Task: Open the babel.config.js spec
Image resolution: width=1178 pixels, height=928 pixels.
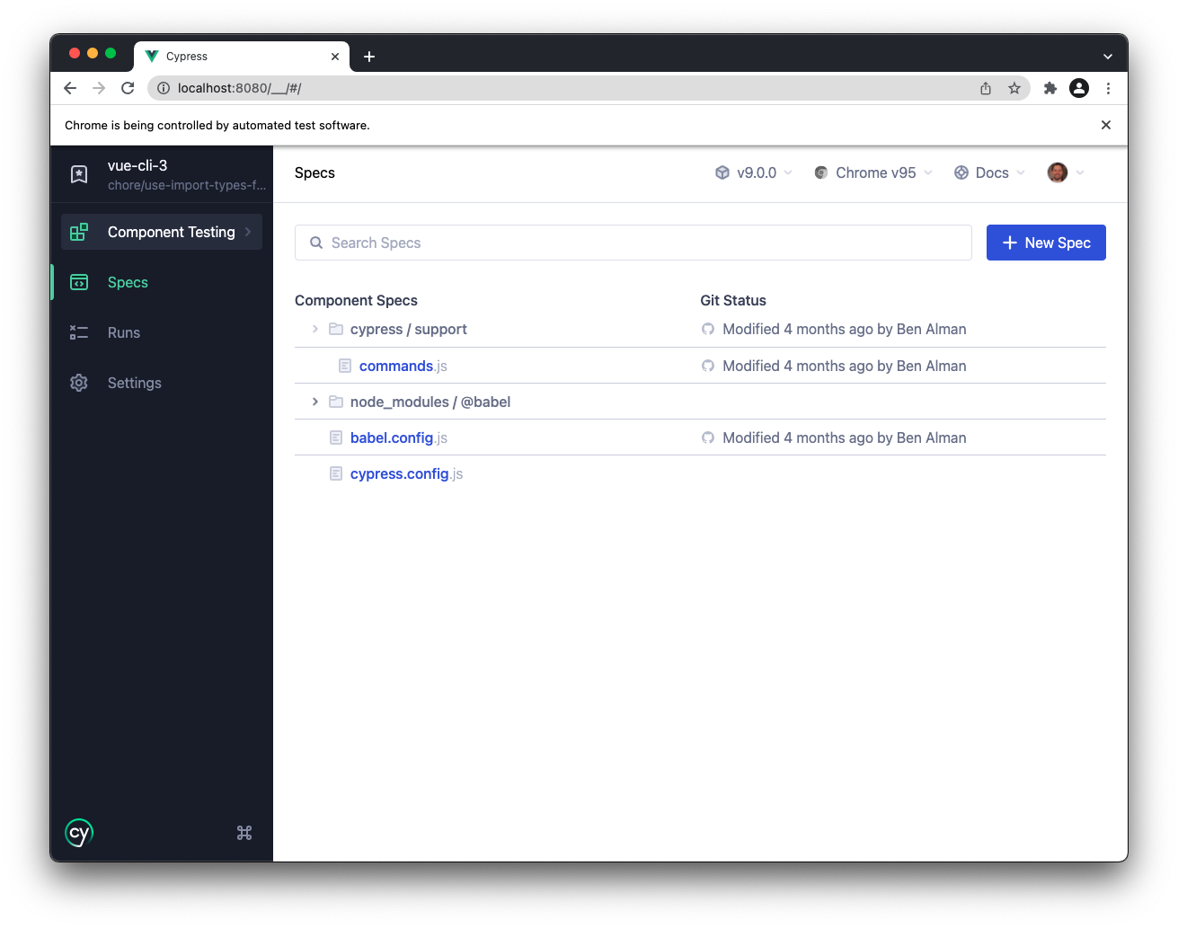Action: click(x=398, y=437)
